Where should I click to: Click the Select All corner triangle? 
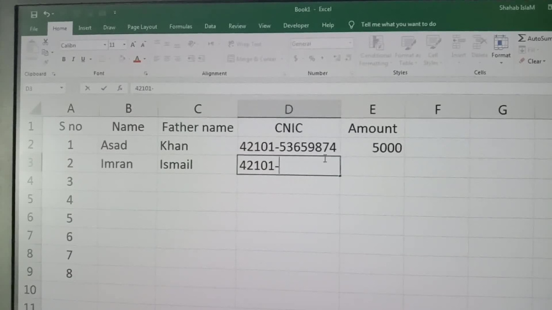pos(35,108)
